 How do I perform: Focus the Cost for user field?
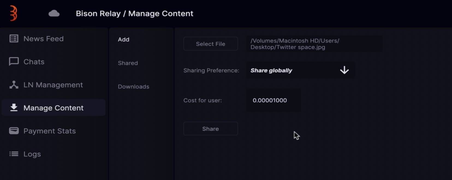tap(273, 100)
